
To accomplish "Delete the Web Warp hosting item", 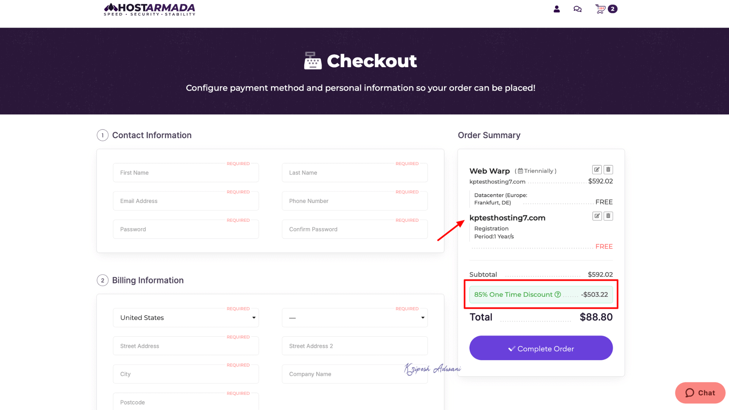I will click(608, 170).
